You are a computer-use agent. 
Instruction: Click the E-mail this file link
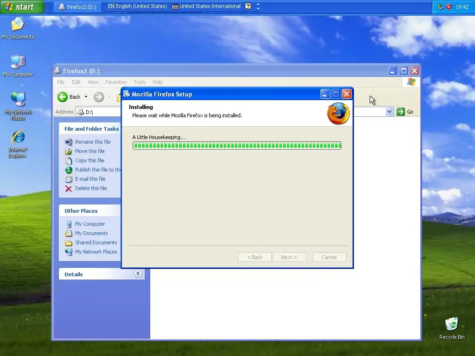(x=90, y=179)
